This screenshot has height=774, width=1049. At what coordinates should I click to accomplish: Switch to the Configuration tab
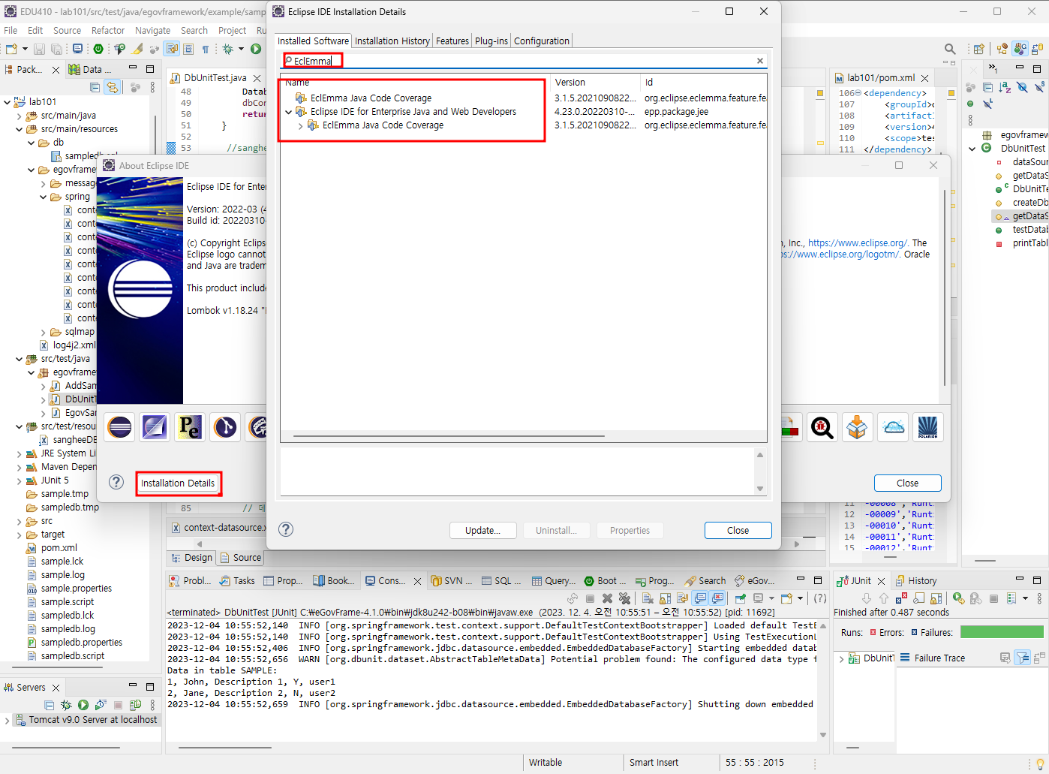coord(542,41)
